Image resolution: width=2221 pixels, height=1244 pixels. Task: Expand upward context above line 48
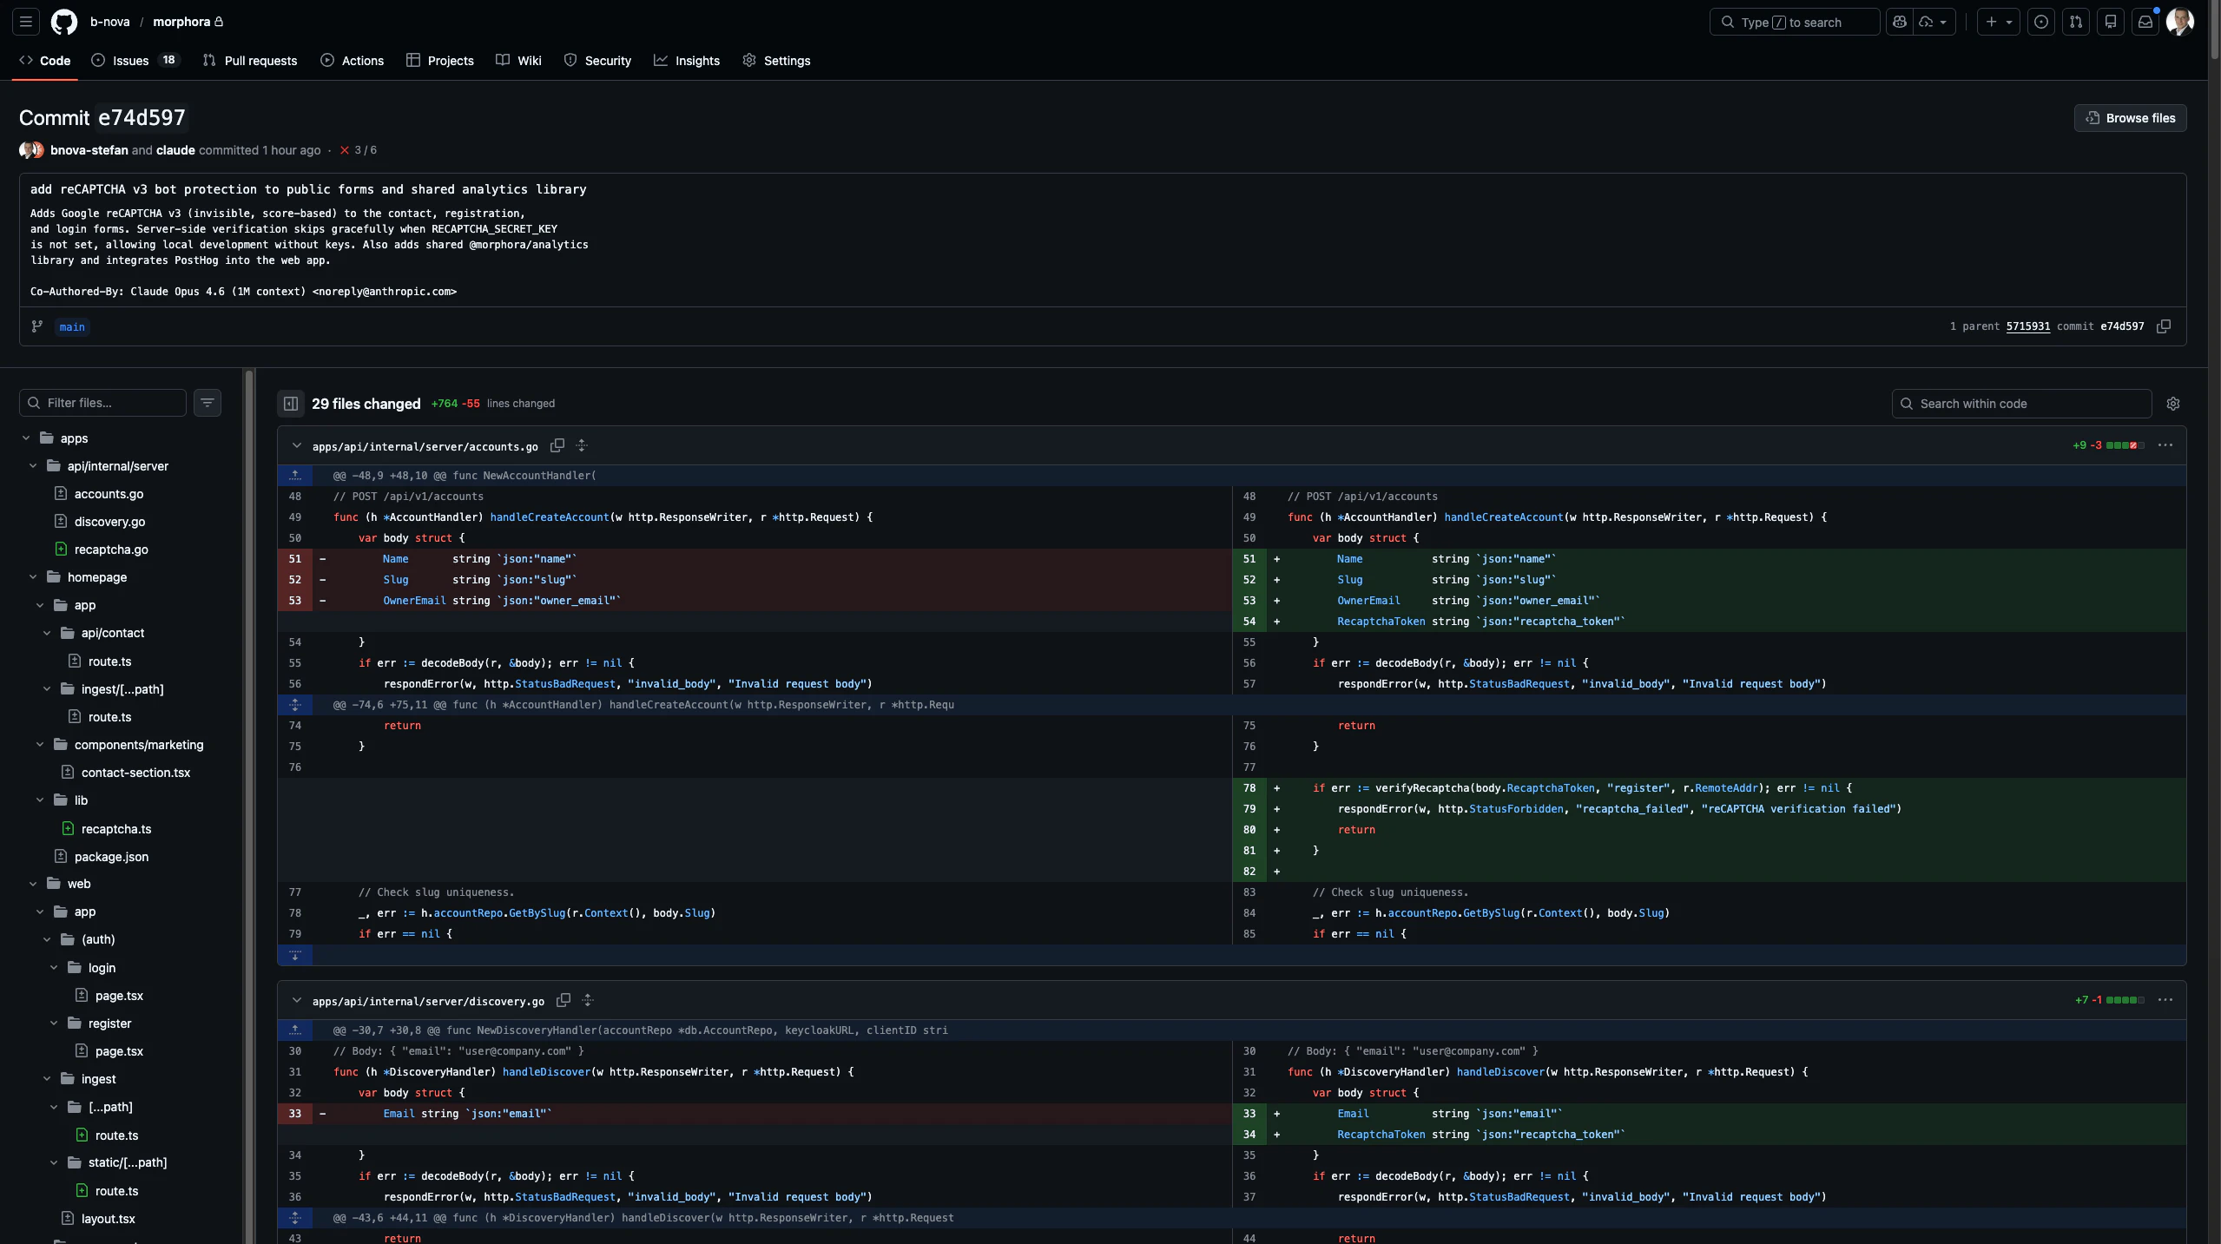point(294,476)
